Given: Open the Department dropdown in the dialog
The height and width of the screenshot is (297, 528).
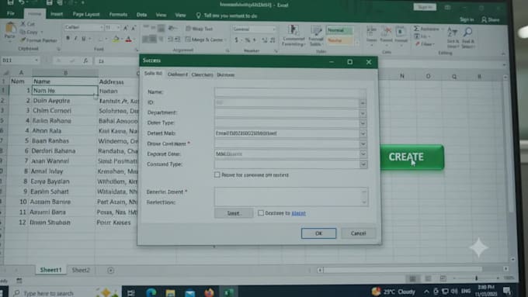Looking at the screenshot, I should [363, 113].
